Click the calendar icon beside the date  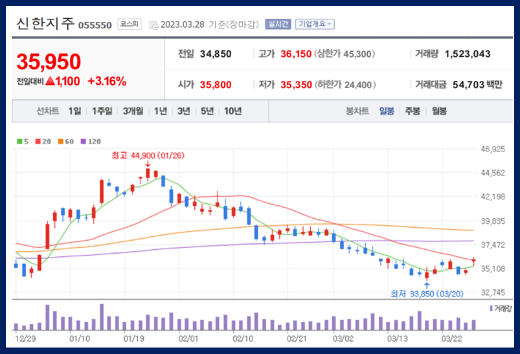[154, 25]
